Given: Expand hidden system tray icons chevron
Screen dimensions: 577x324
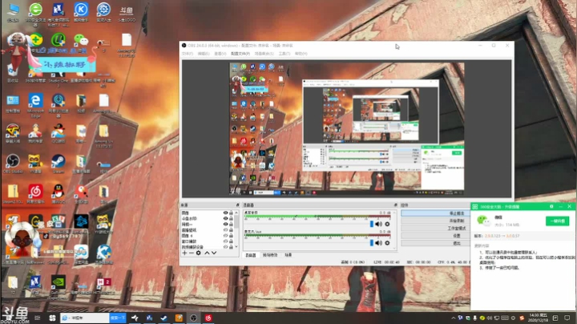Looking at the screenshot, I should click(x=453, y=318).
